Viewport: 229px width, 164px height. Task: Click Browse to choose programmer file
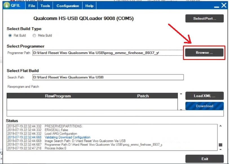click(204, 53)
